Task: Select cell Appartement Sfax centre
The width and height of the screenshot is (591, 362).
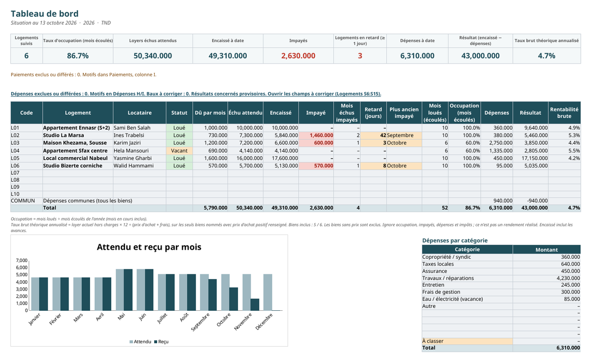Action: [x=78, y=150]
